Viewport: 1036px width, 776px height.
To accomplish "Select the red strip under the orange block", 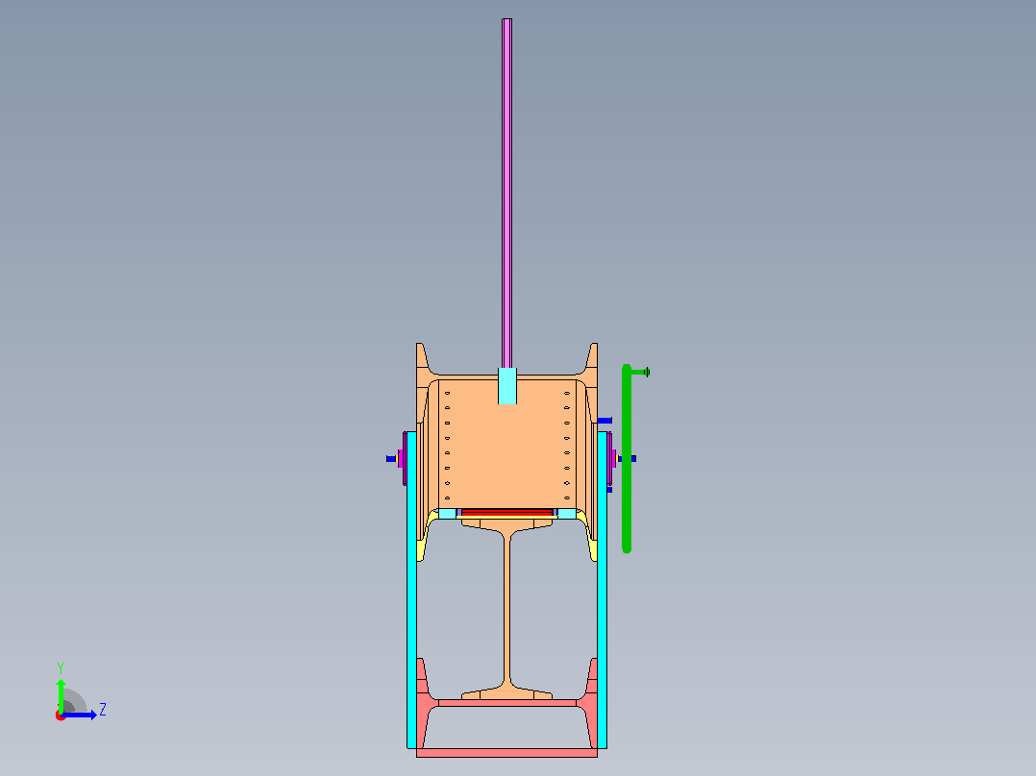I will [x=506, y=513].
